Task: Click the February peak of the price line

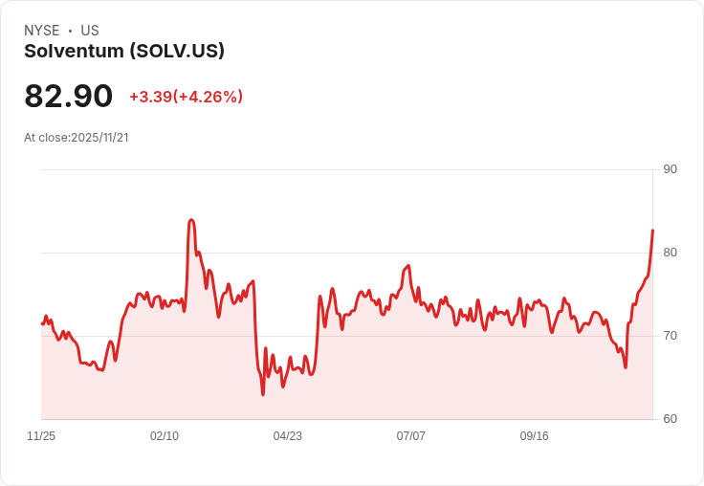Action: coord(191,220)
